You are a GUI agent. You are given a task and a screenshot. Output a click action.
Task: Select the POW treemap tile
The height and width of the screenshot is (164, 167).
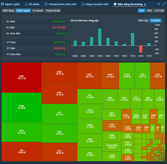point(127,76)
